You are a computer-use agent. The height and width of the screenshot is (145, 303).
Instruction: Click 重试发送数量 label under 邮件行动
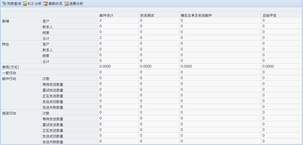pos(53,90)
